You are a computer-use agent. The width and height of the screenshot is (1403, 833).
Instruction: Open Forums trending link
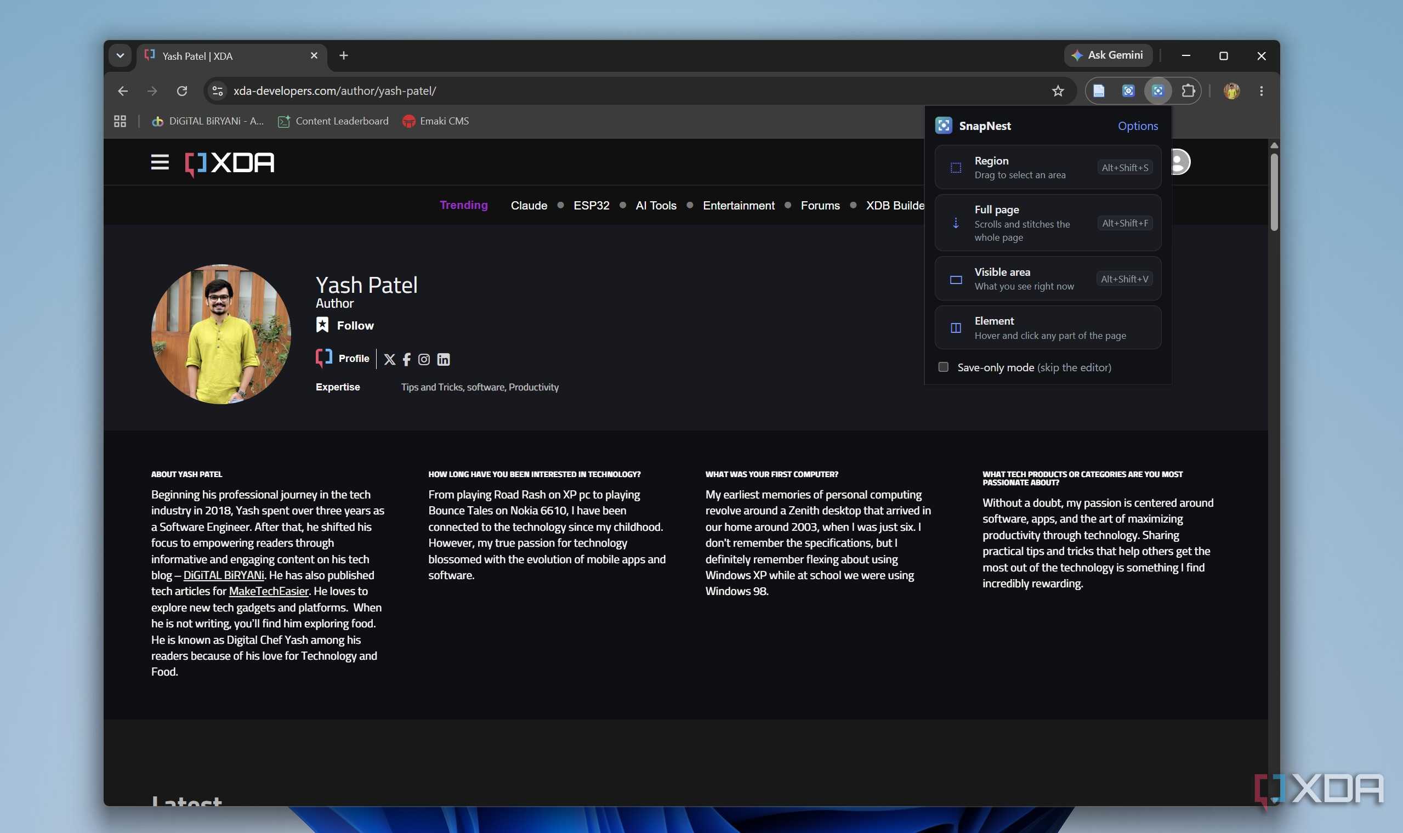tap(820, 206)
